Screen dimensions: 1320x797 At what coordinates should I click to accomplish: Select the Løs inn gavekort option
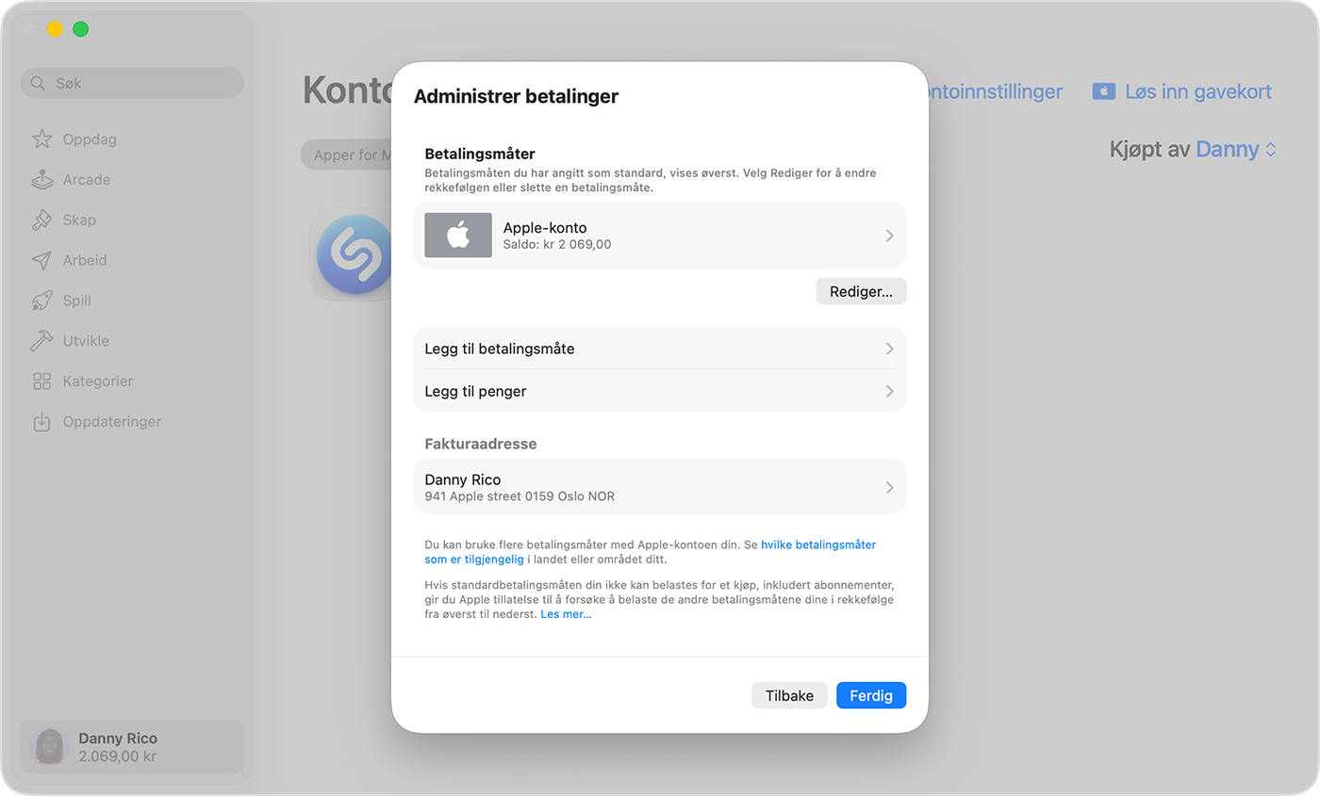[x=1195, y=91]
